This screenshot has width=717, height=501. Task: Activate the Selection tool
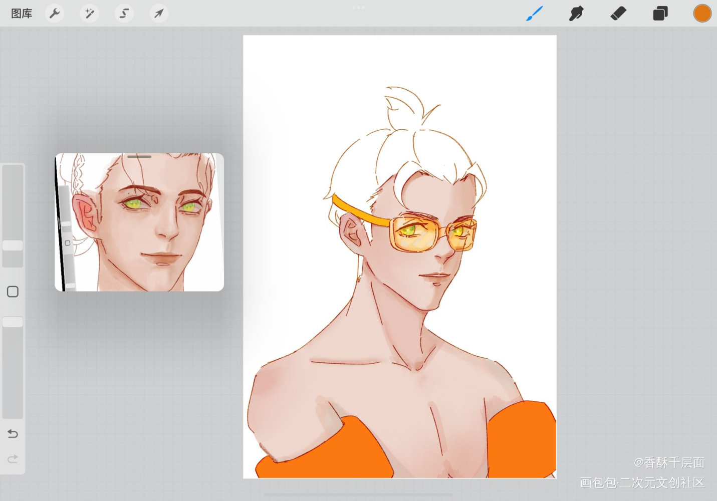pos(124,14)
